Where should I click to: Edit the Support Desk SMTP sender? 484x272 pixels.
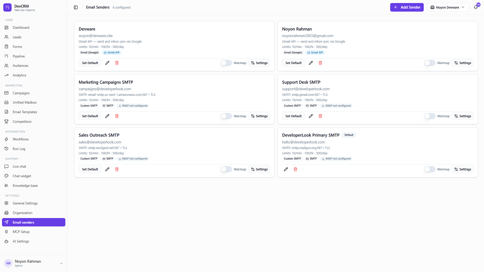pyautogui.click(x=311, y=116)
